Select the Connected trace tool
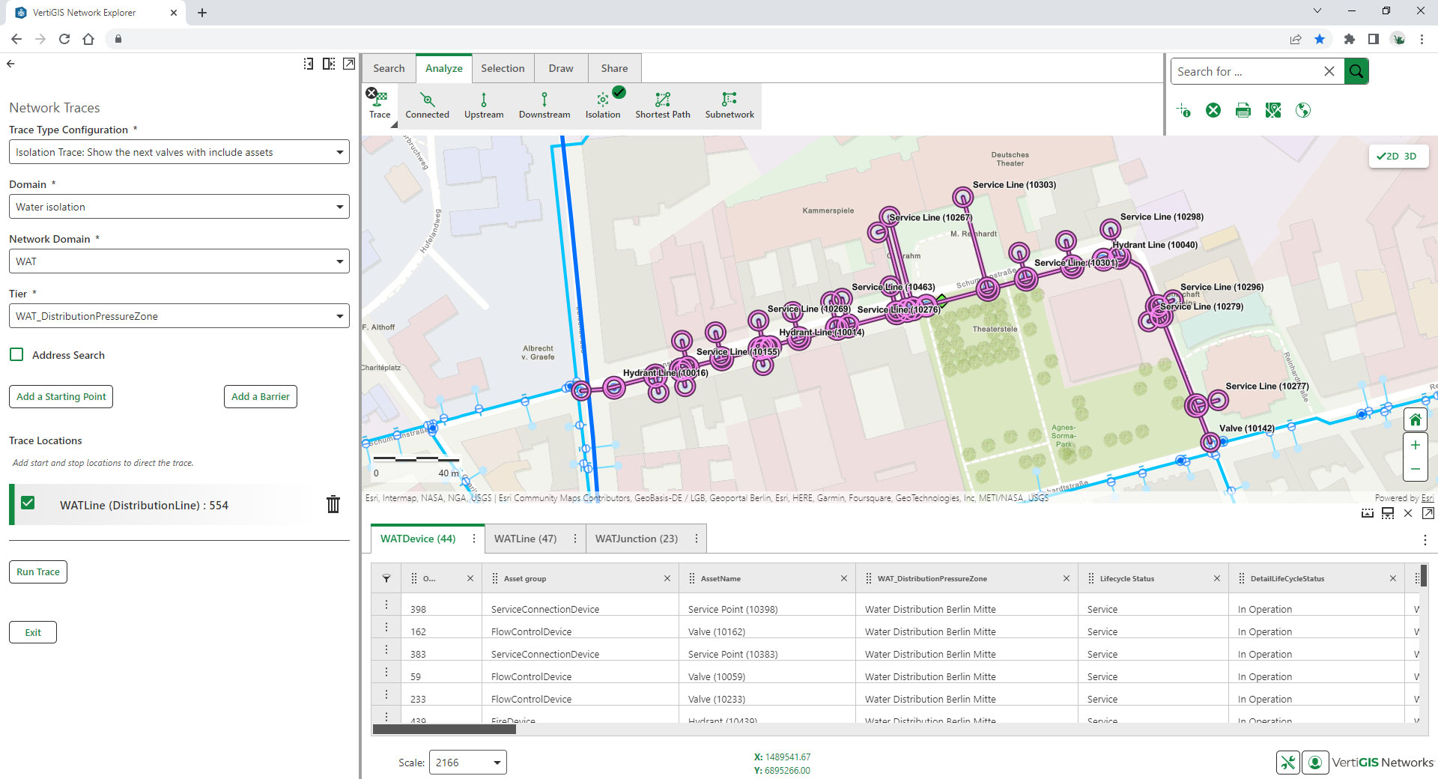 click(x=427, y=105)
